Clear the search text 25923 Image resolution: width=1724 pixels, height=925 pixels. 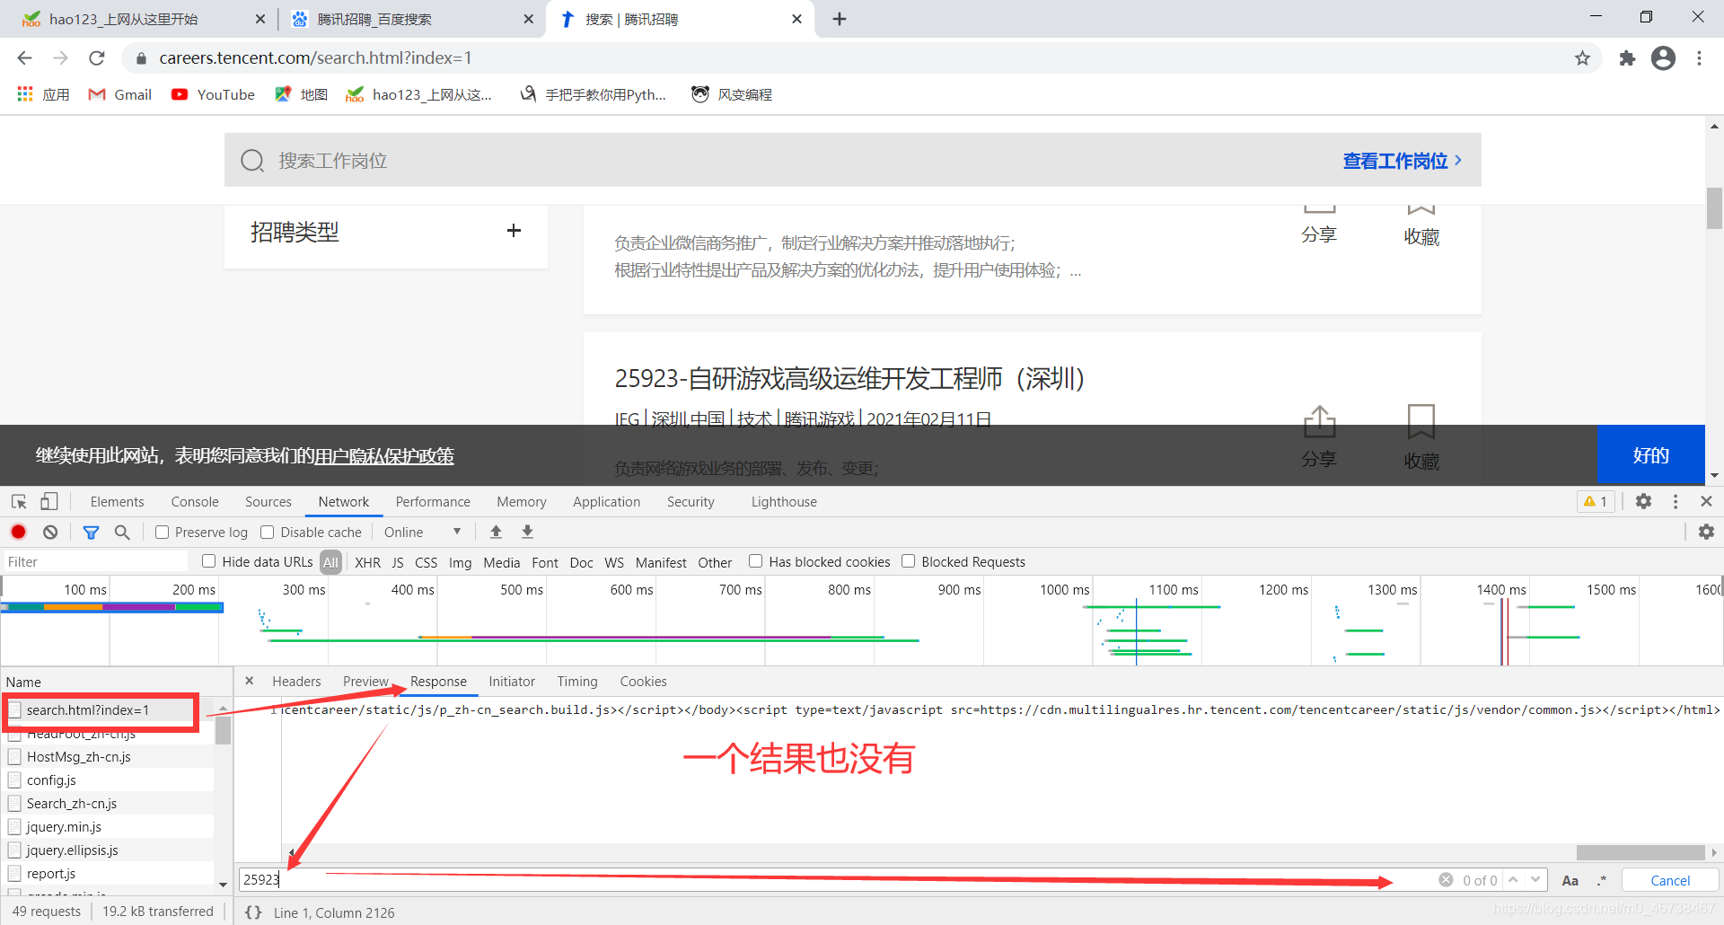coord(1446,880)
